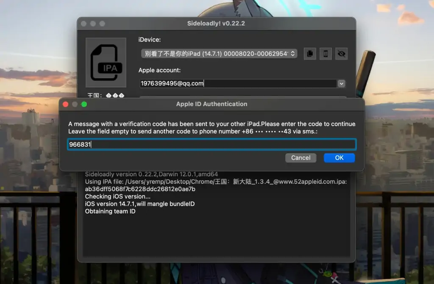Image resolution: width=434 pixels, height=284 pixels.
Task: Copy device info with the clipboard icon
Action: coord(310,54)
